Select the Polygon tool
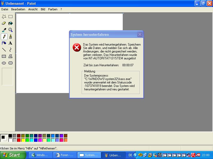This screenshot has height=159, width=213. click(x=10, y=56)
